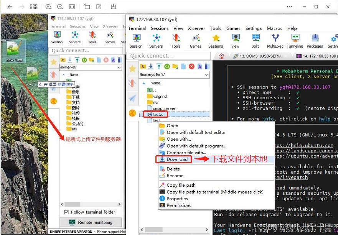Click the Packages toolbar icon
The height and width of the screenshot is (235, 338).
coord(315,41)
